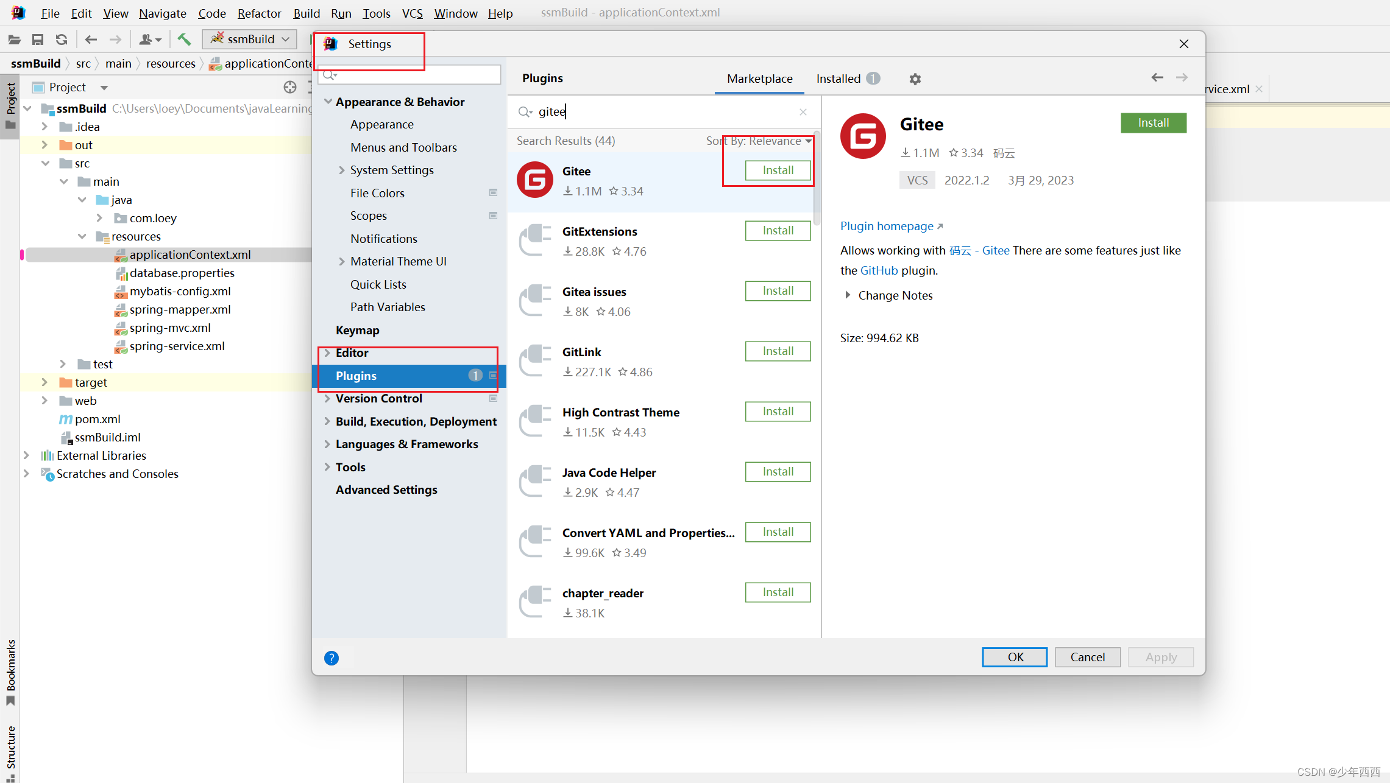
Task: Click the Build hammer icon in toolbar
Action: coord(183,40)
